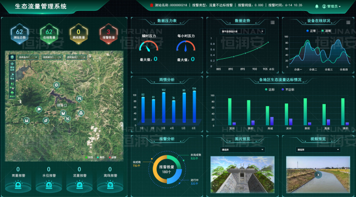Click the 在线数量 green hexagon counter
This screenshot has width=356, height=197.
point(49,34)
